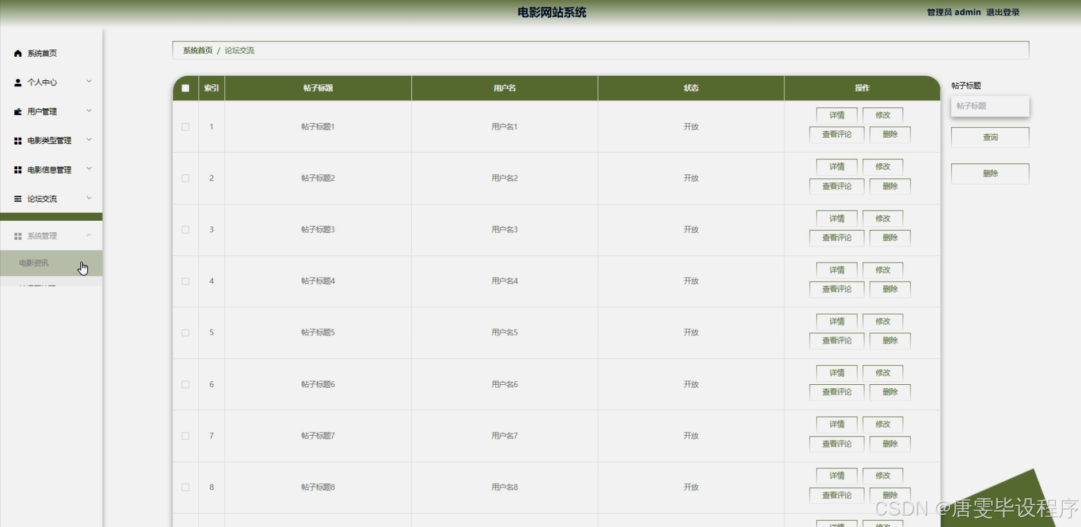1081x527 pixels.
Task: Toggle the select-all checkbox in table header
Action: [x=185, y=88]
